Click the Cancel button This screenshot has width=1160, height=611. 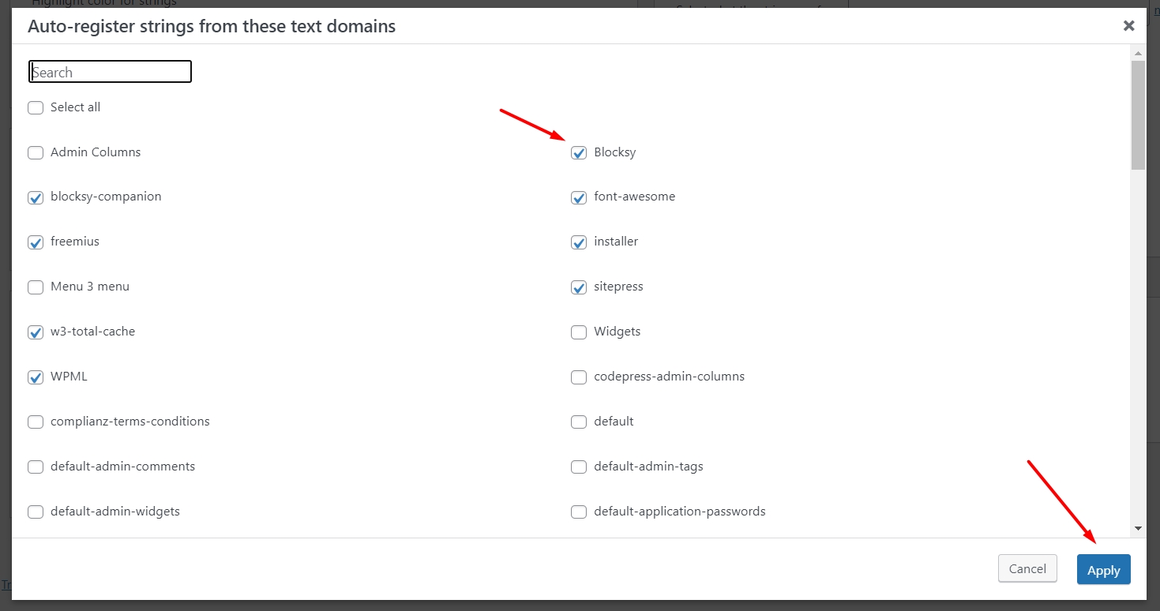point(1027,569)
